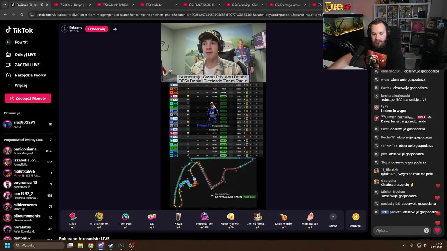Send the Fest Pop gift
This screenshot has width=447, height=251.
click(125, 220)
